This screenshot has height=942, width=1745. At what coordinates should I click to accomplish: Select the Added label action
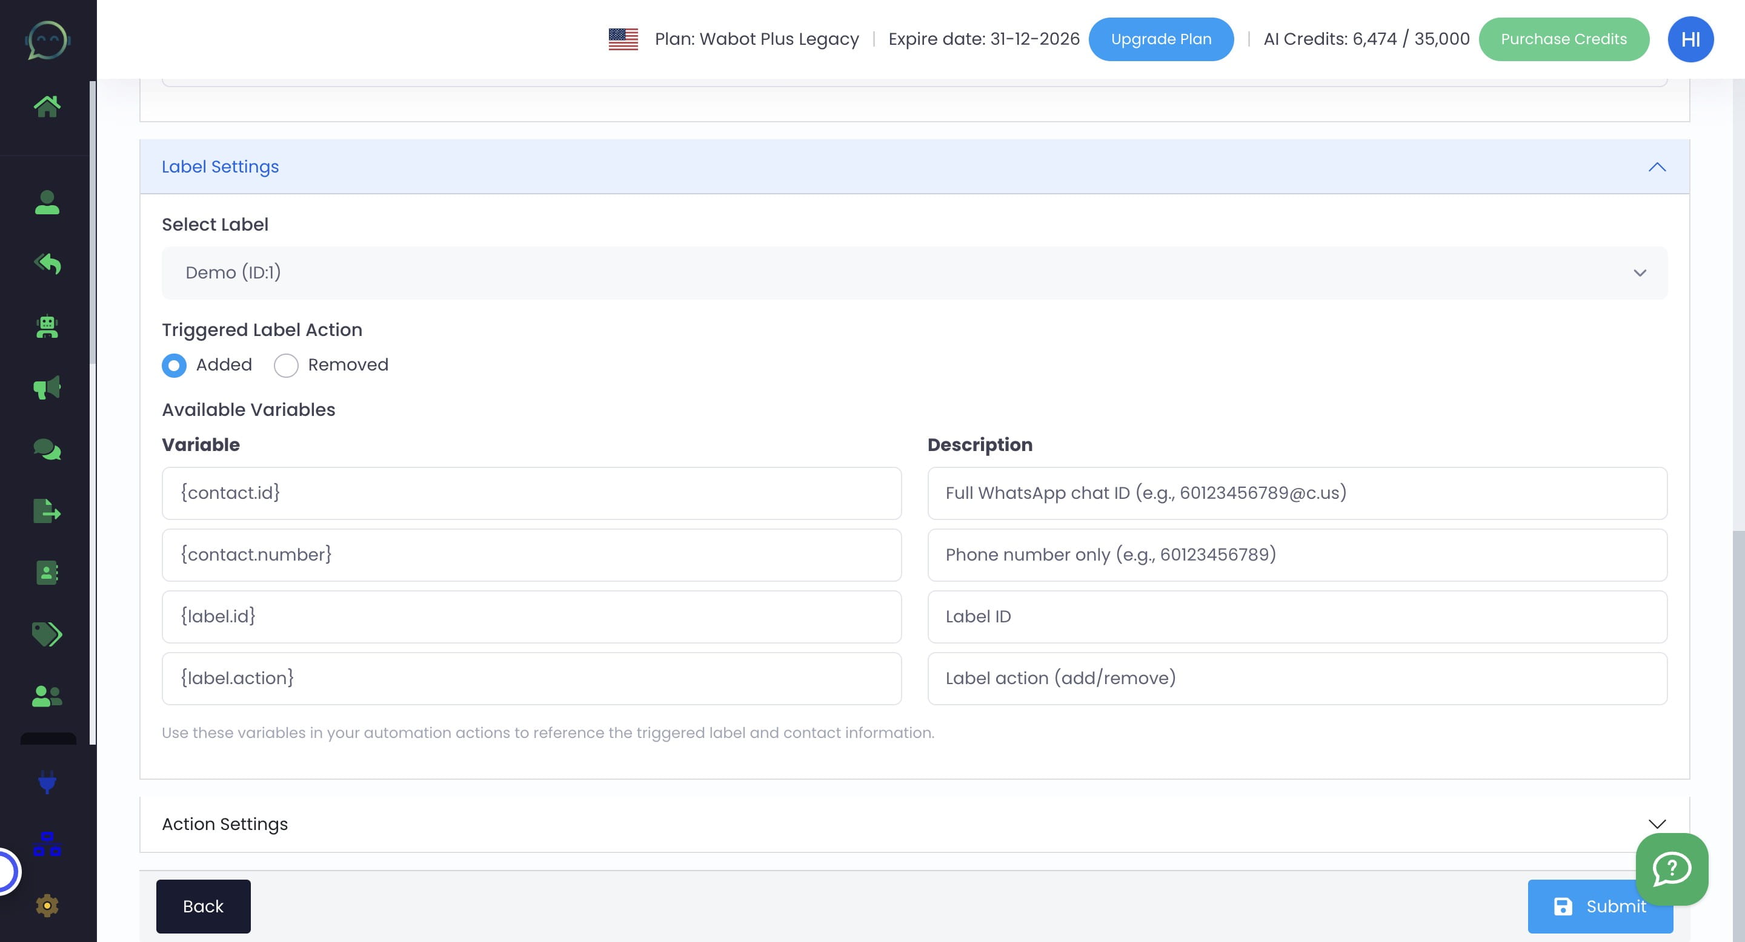coord(174,366)
